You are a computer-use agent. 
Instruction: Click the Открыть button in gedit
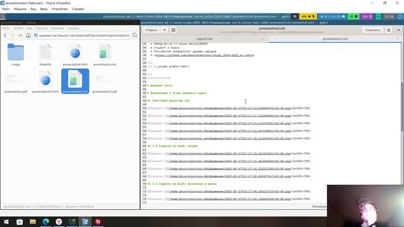click(151, 30)
